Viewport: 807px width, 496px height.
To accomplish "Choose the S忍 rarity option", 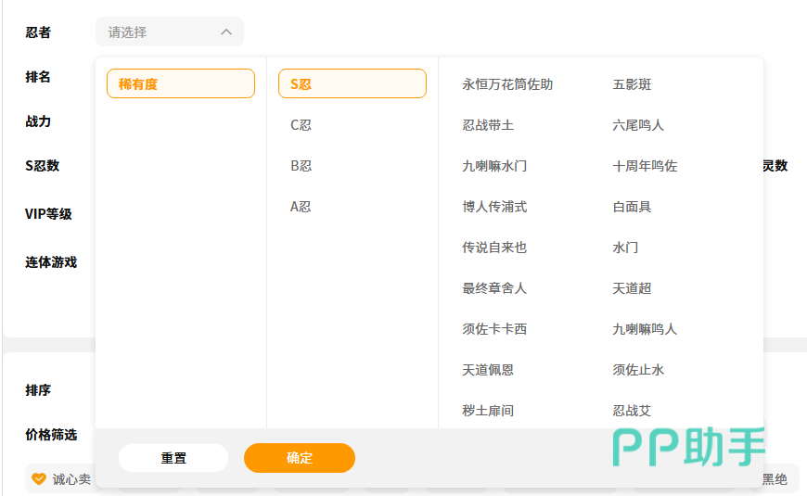I will [x=352, y=83].
